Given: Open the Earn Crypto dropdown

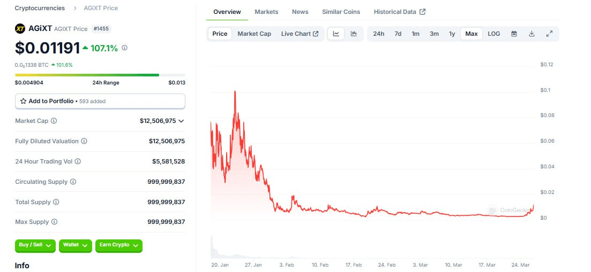Looking at the screenshot, I should (119, 245).
